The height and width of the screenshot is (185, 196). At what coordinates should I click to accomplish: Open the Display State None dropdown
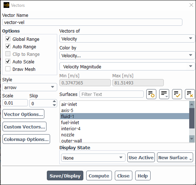(x=93, y=158)
